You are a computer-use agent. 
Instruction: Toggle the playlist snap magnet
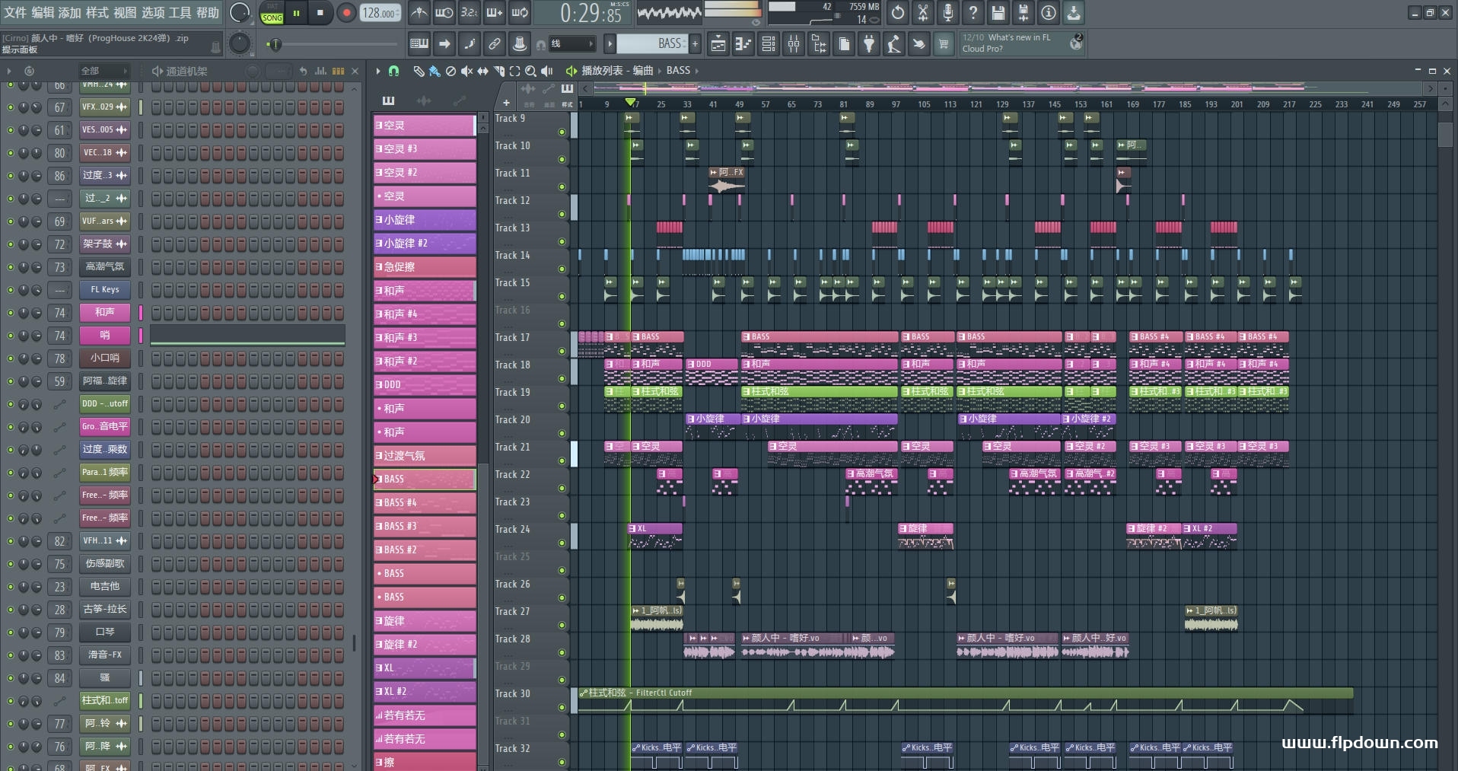[393, 71]
